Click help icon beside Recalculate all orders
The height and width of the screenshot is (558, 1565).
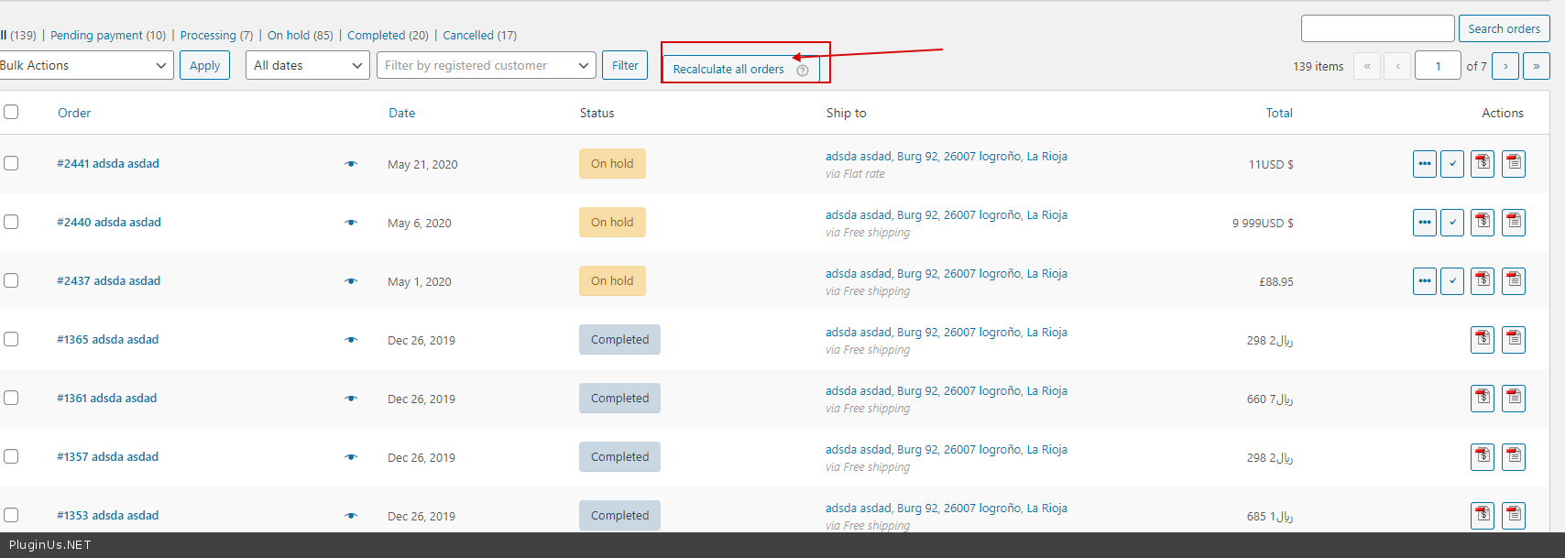(x=803, y=71)
